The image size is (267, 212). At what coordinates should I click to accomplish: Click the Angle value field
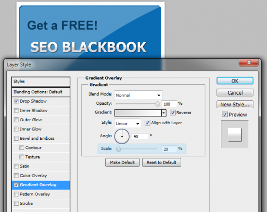click(140, 136)
